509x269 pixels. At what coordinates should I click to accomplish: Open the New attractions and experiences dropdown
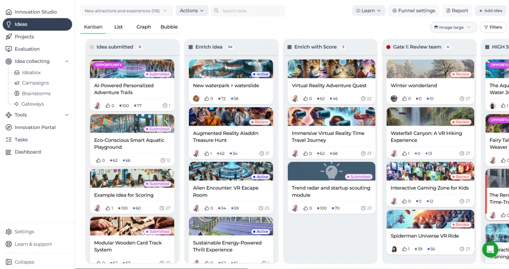click(126, 11)
